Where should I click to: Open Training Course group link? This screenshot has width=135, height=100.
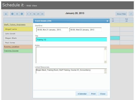[x=11, y=51]
